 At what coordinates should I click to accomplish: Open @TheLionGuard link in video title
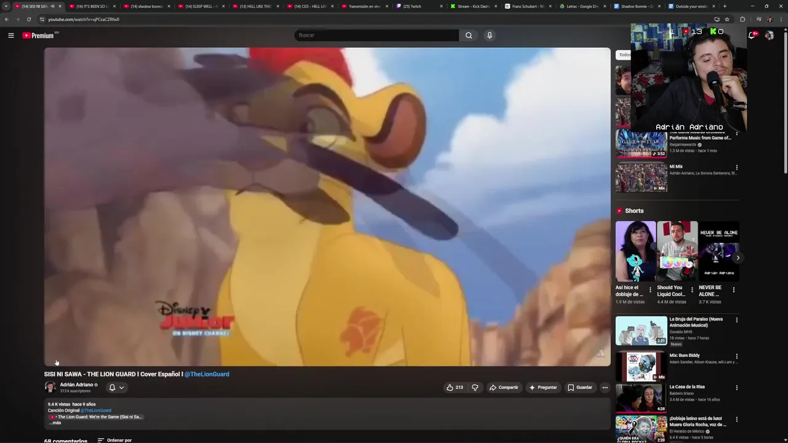coord(207,374)
